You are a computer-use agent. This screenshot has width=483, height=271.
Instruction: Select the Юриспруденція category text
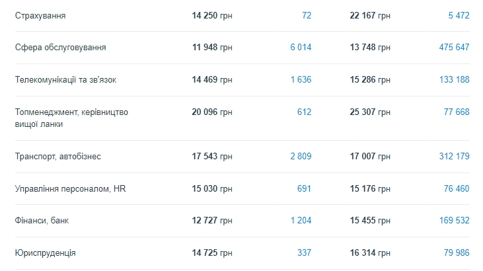tap(45, 253)
